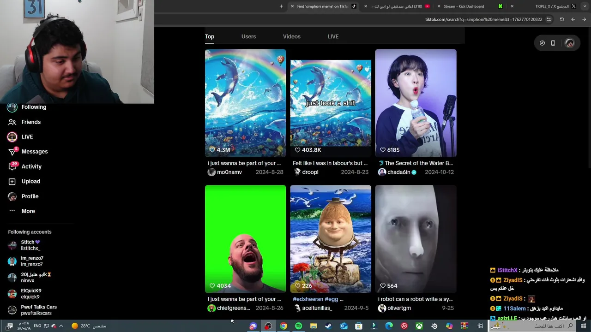This screenshot has width=591, height=332.
Task: Open the Windows Start menu
Action: click(x=584, y=326)
